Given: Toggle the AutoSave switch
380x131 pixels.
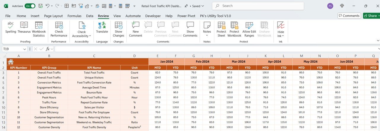Looking at the screenshot, I should point(30,6).
